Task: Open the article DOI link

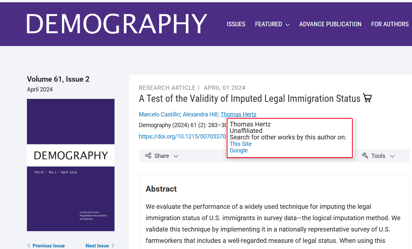Action: click(x=182, y=136)
